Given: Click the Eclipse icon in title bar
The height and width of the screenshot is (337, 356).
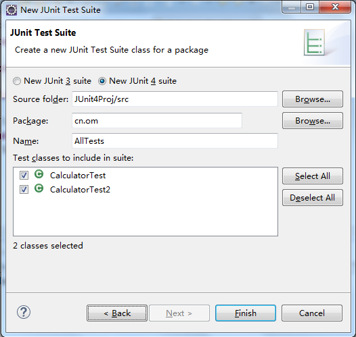Looking at the screenshot, I should [x=12, y=10].
